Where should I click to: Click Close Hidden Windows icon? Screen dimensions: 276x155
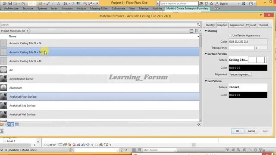coord(85,3)
